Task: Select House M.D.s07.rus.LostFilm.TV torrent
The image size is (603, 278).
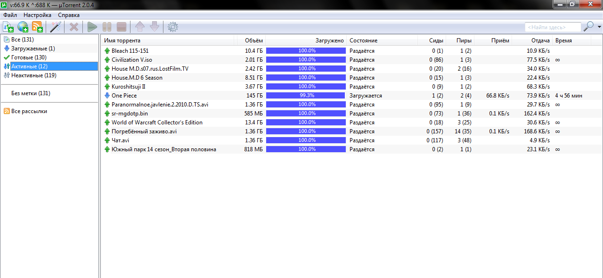Action: (351, 68)
